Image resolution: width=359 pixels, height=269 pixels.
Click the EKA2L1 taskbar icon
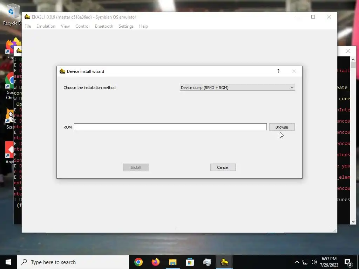tap(224, 262)
